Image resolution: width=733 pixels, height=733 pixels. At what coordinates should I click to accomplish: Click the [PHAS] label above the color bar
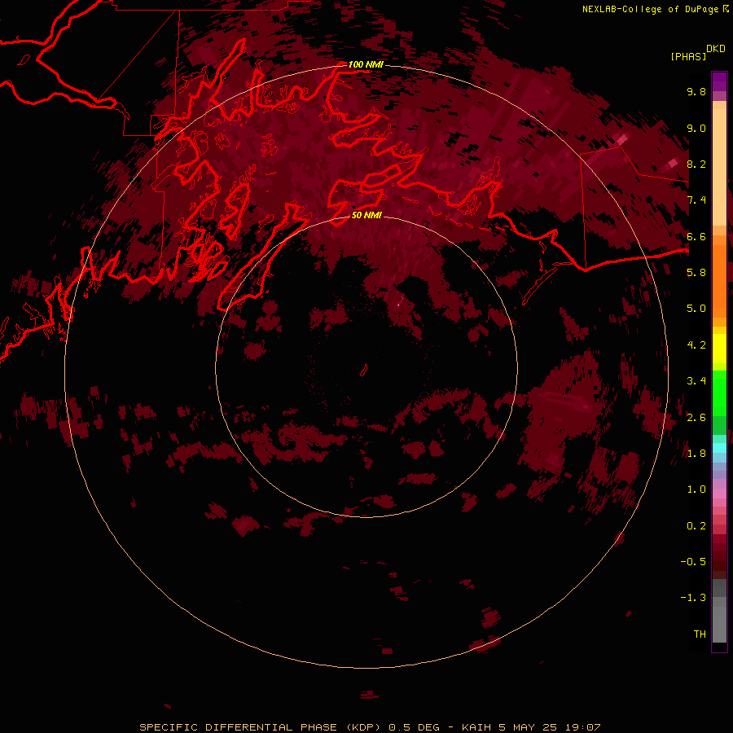[688, 56]
